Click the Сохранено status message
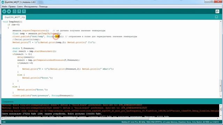The width and height of the screenshot is (223, 125). click(x=8, y=102)
